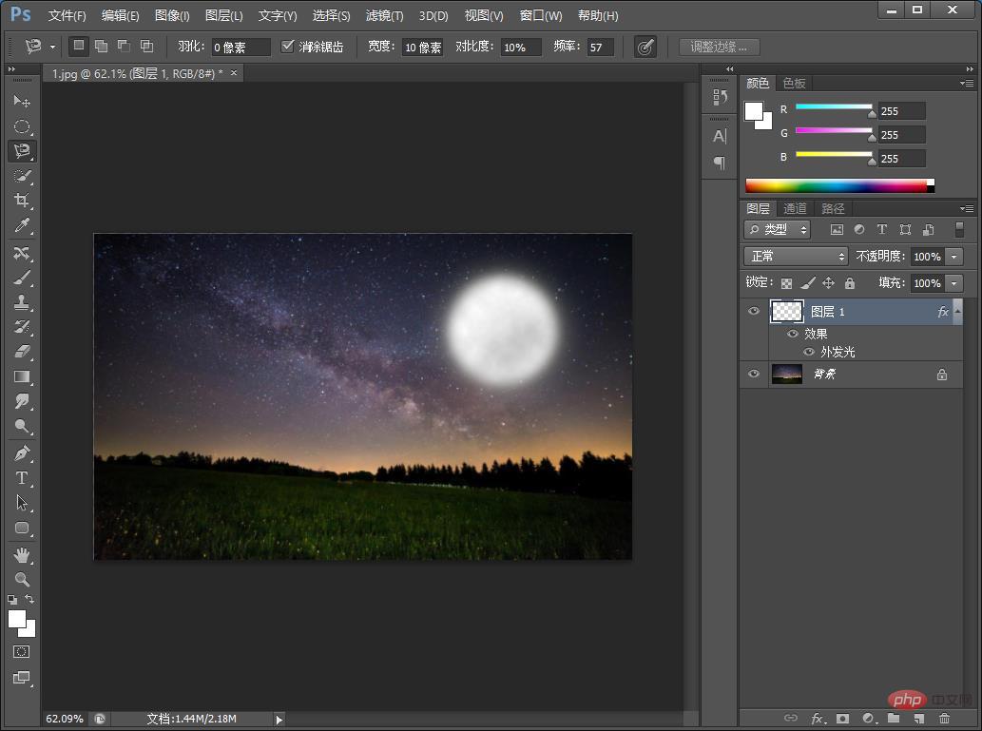982x731 pixels.
Task: Select the Zoom tool in toolbar
Action: (22, 579)
